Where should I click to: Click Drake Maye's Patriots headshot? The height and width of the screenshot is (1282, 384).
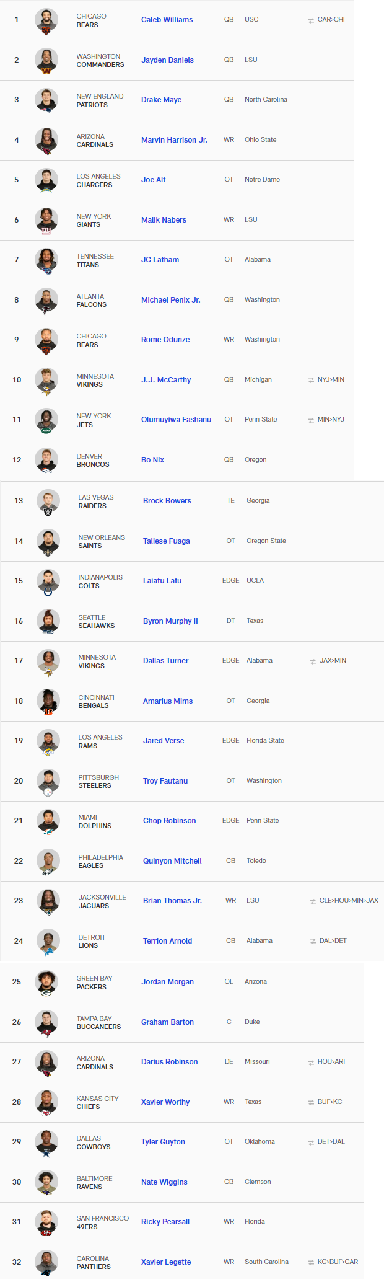pos(46,100)
